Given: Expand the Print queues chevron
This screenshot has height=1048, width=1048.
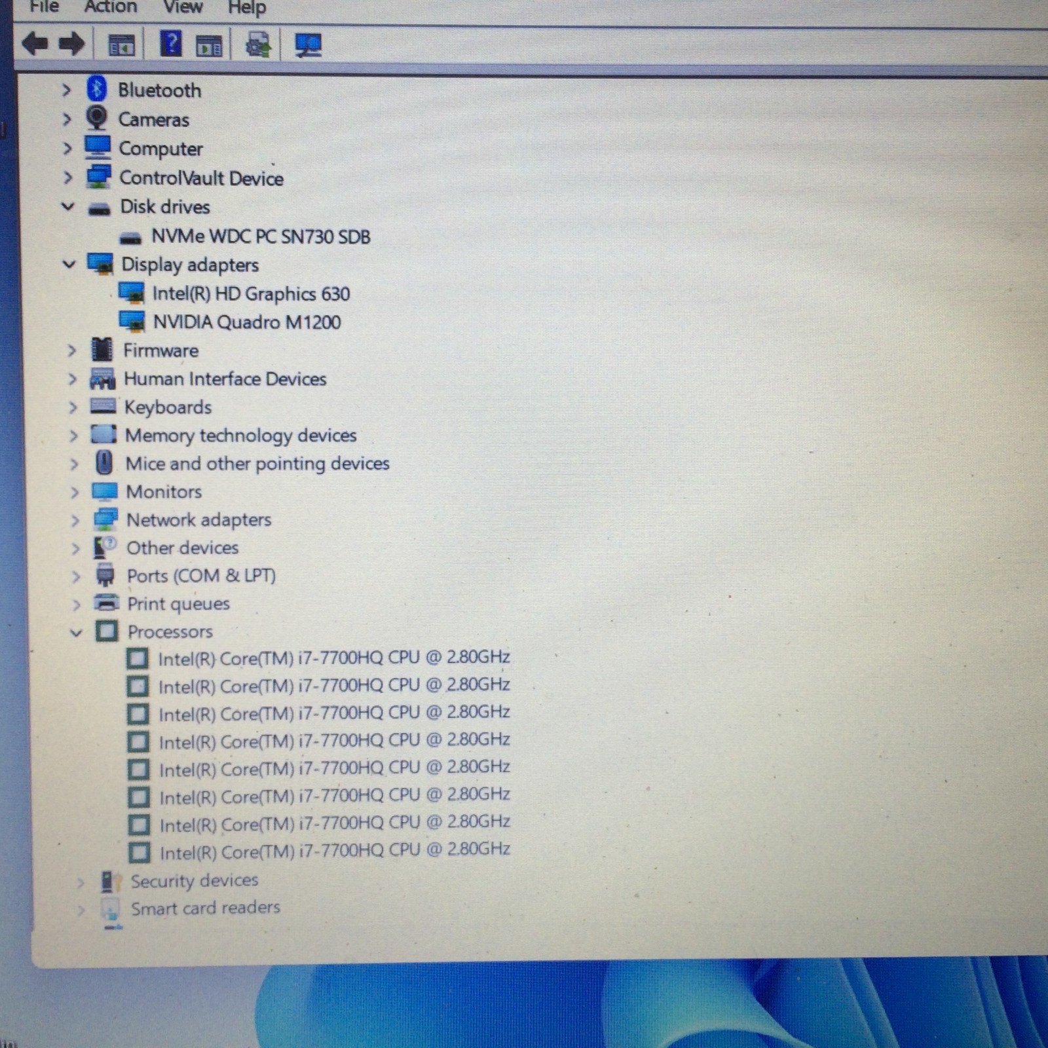Looking at the screenshot, I should [77, 605].
